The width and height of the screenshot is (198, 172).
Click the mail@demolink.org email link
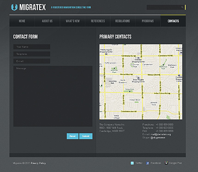coord(161,134)
